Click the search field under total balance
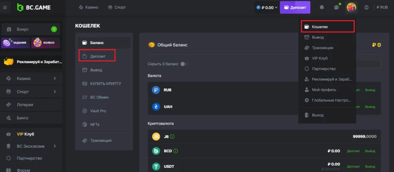The image size is (394, 172). [369, 64]
